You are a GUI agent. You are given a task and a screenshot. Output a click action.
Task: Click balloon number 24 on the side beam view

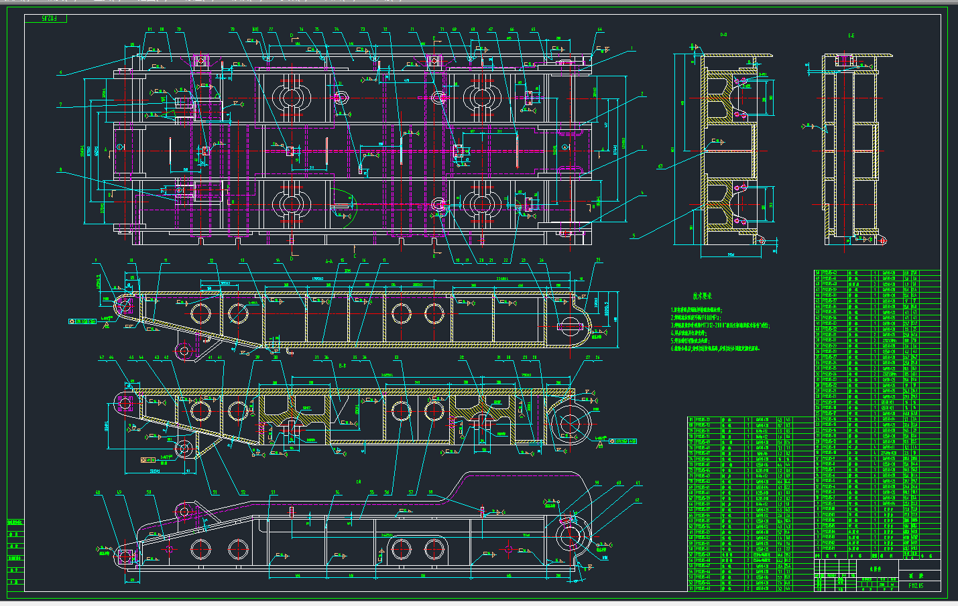(x=542, y=259)
